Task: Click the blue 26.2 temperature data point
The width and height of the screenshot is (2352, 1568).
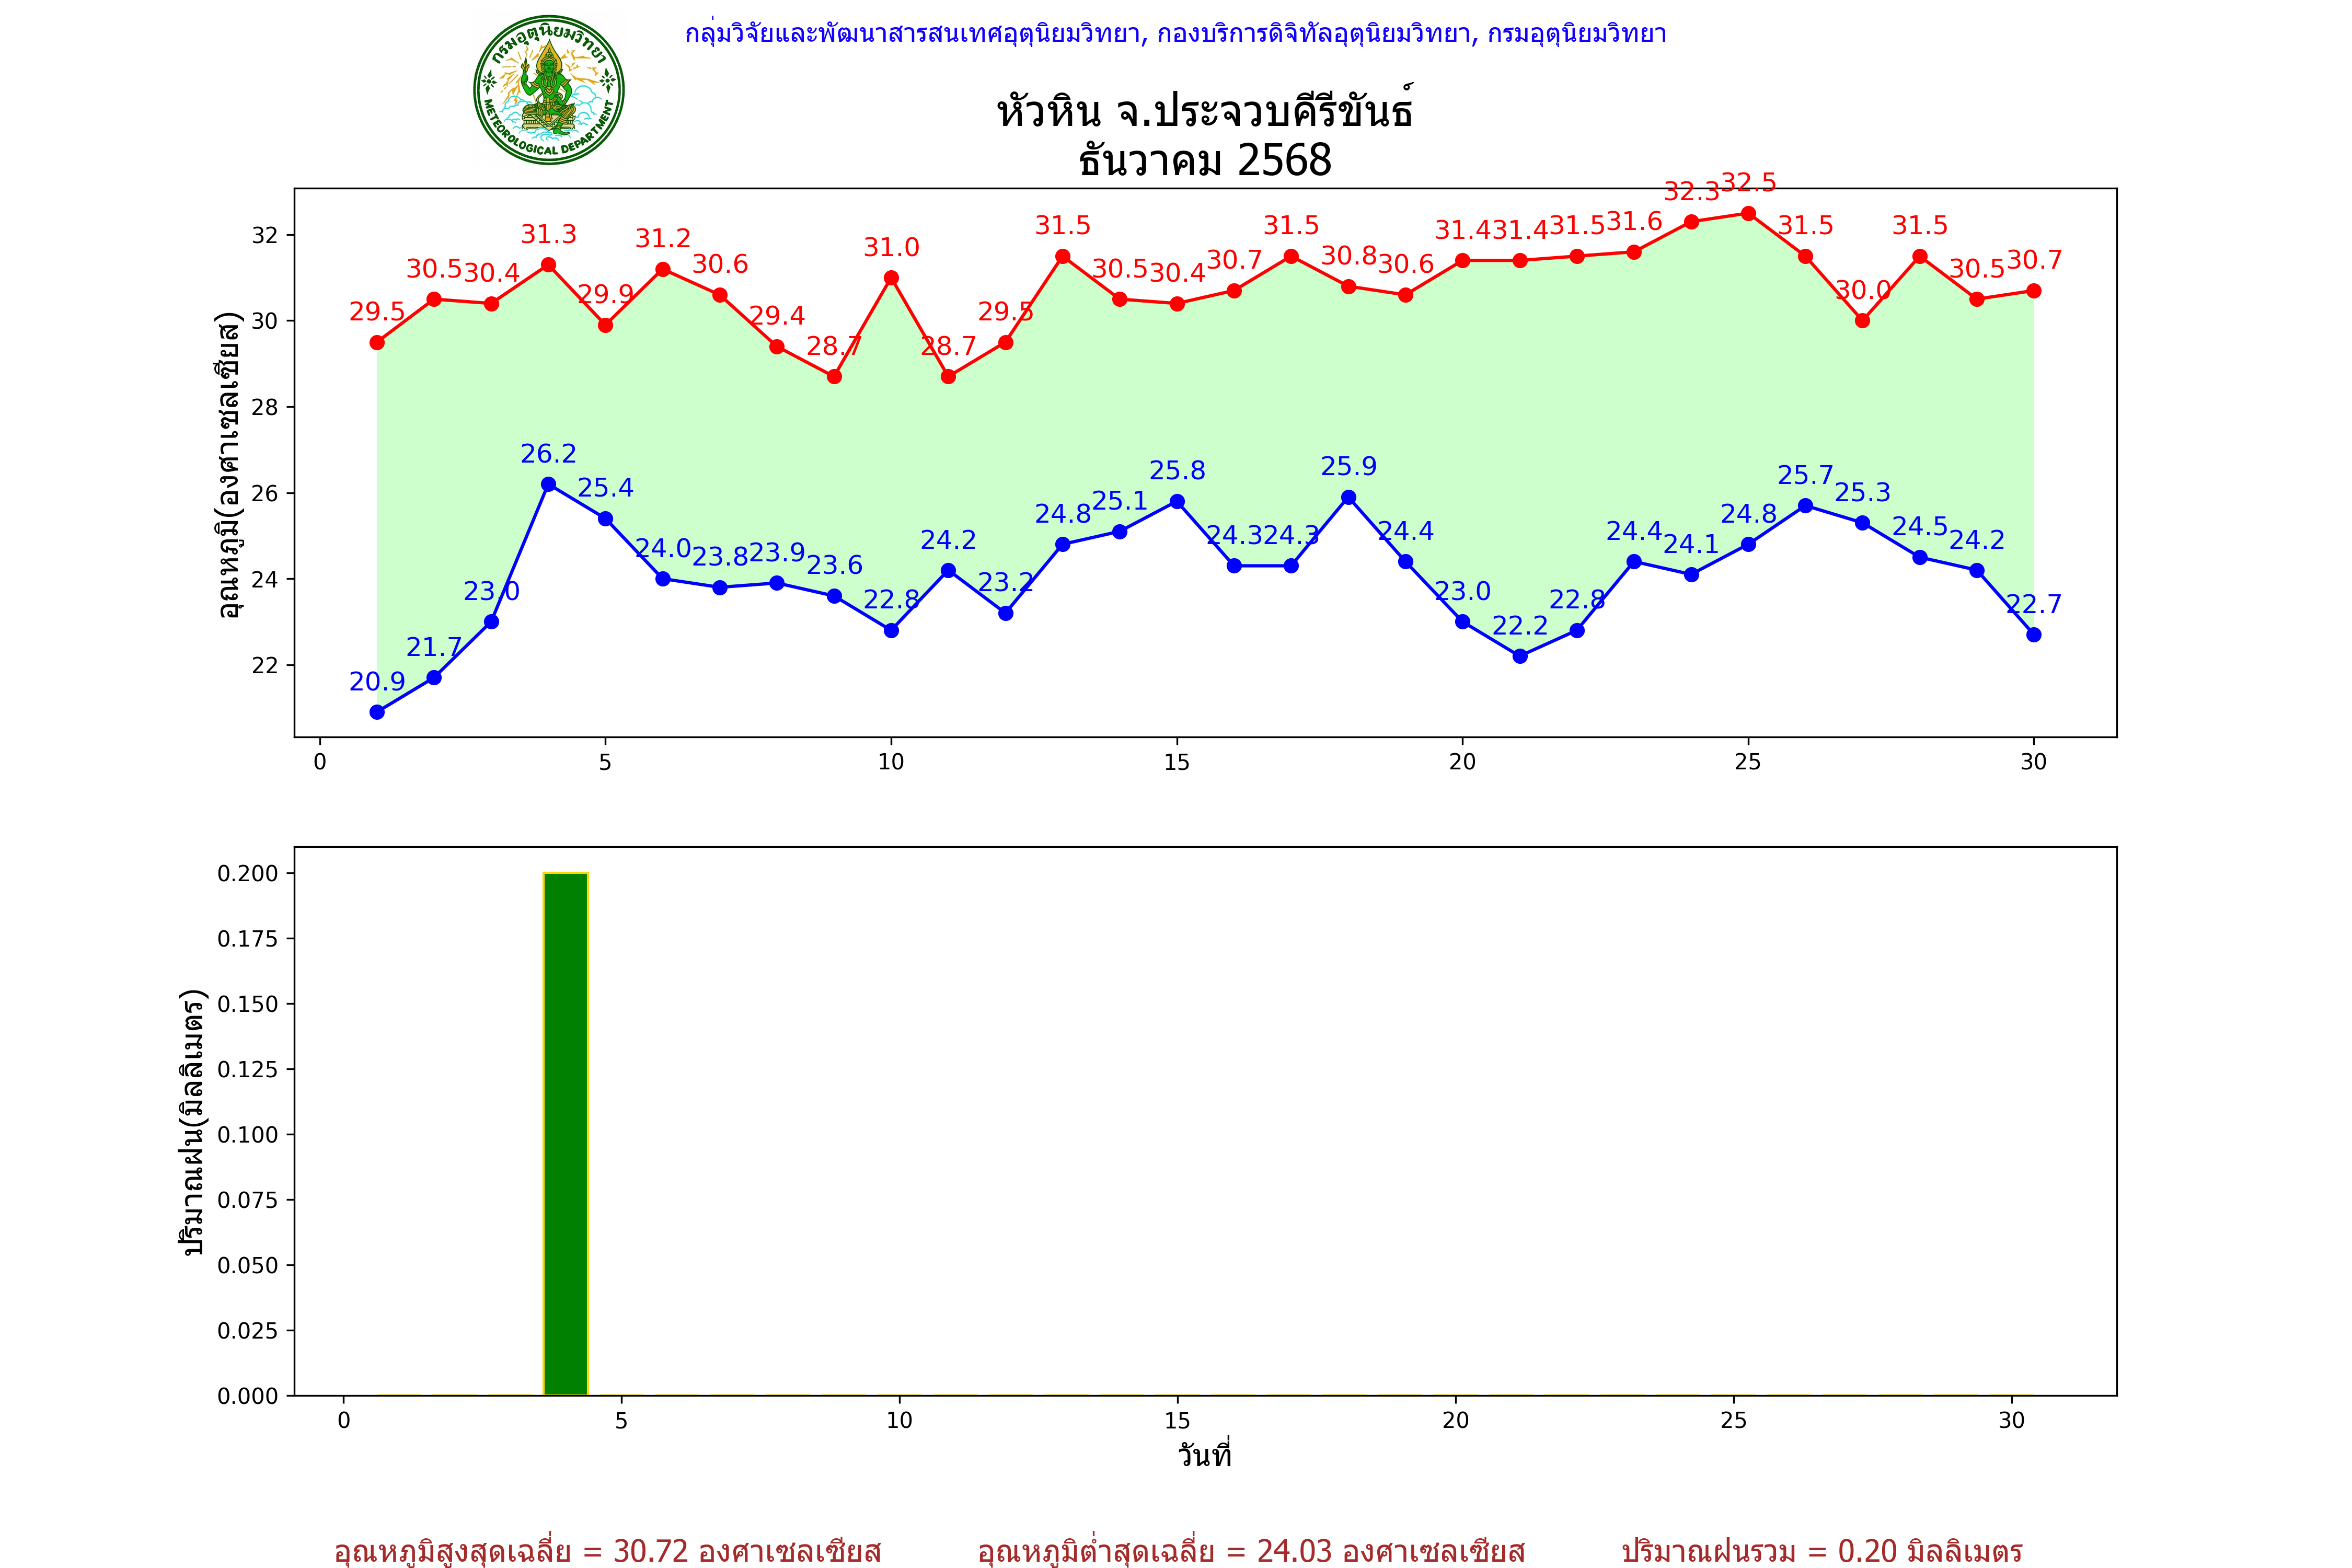Action: 548,484
